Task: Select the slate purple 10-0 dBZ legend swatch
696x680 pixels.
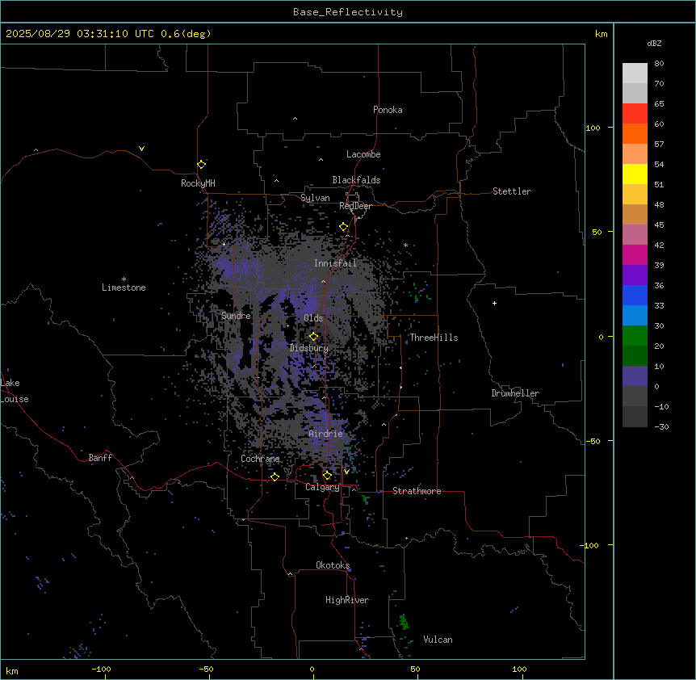Action: pos(635,376)
